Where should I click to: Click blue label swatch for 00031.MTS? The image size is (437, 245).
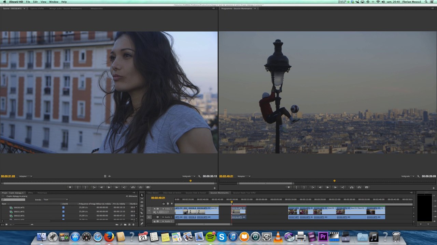pos(63,212)
